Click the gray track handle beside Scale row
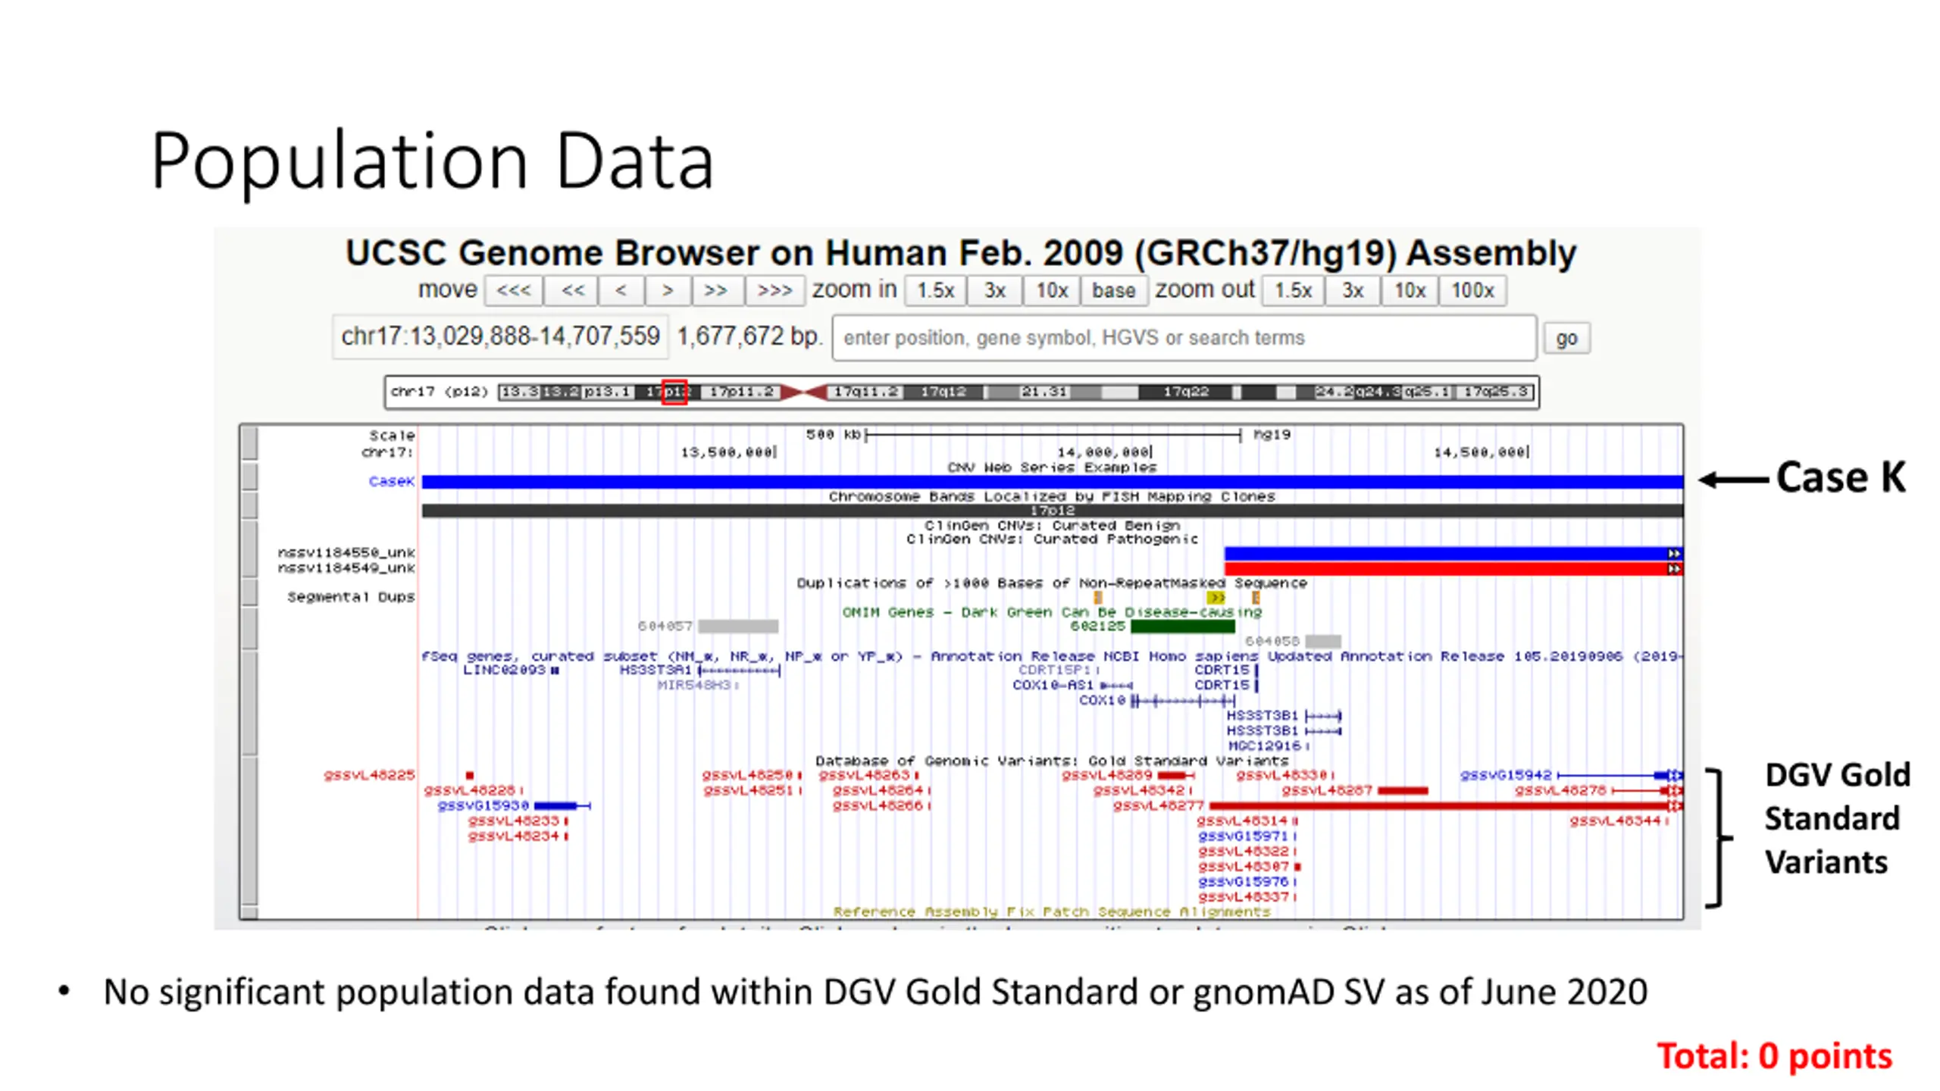Screen dimensions: 1940x1091 click(x=249, y=443)
